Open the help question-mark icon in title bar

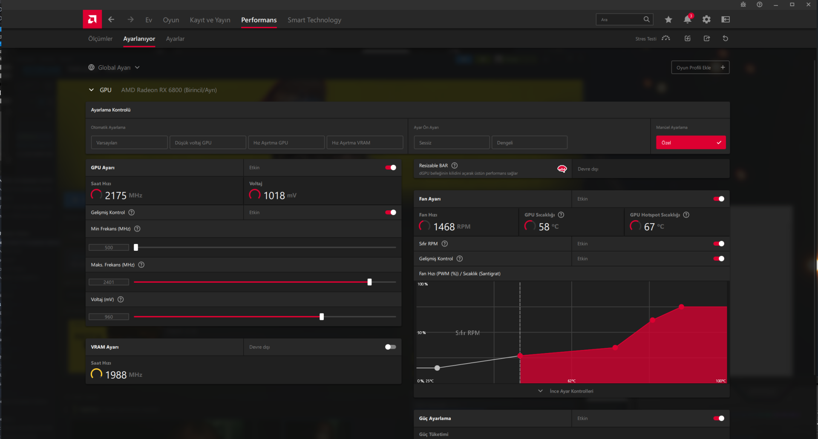pyautogui.click(x=759, y=4)
